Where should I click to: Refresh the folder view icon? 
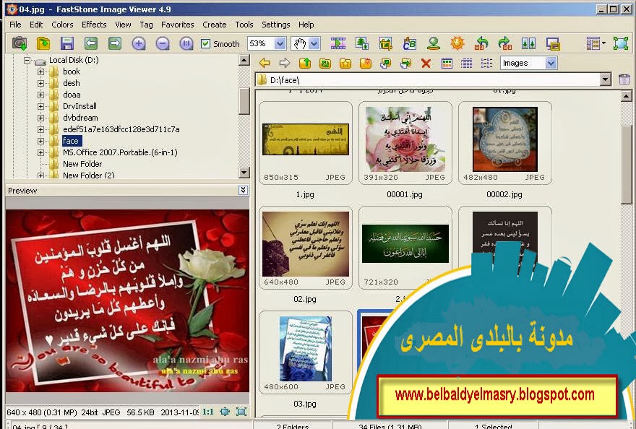pos(325,63)
